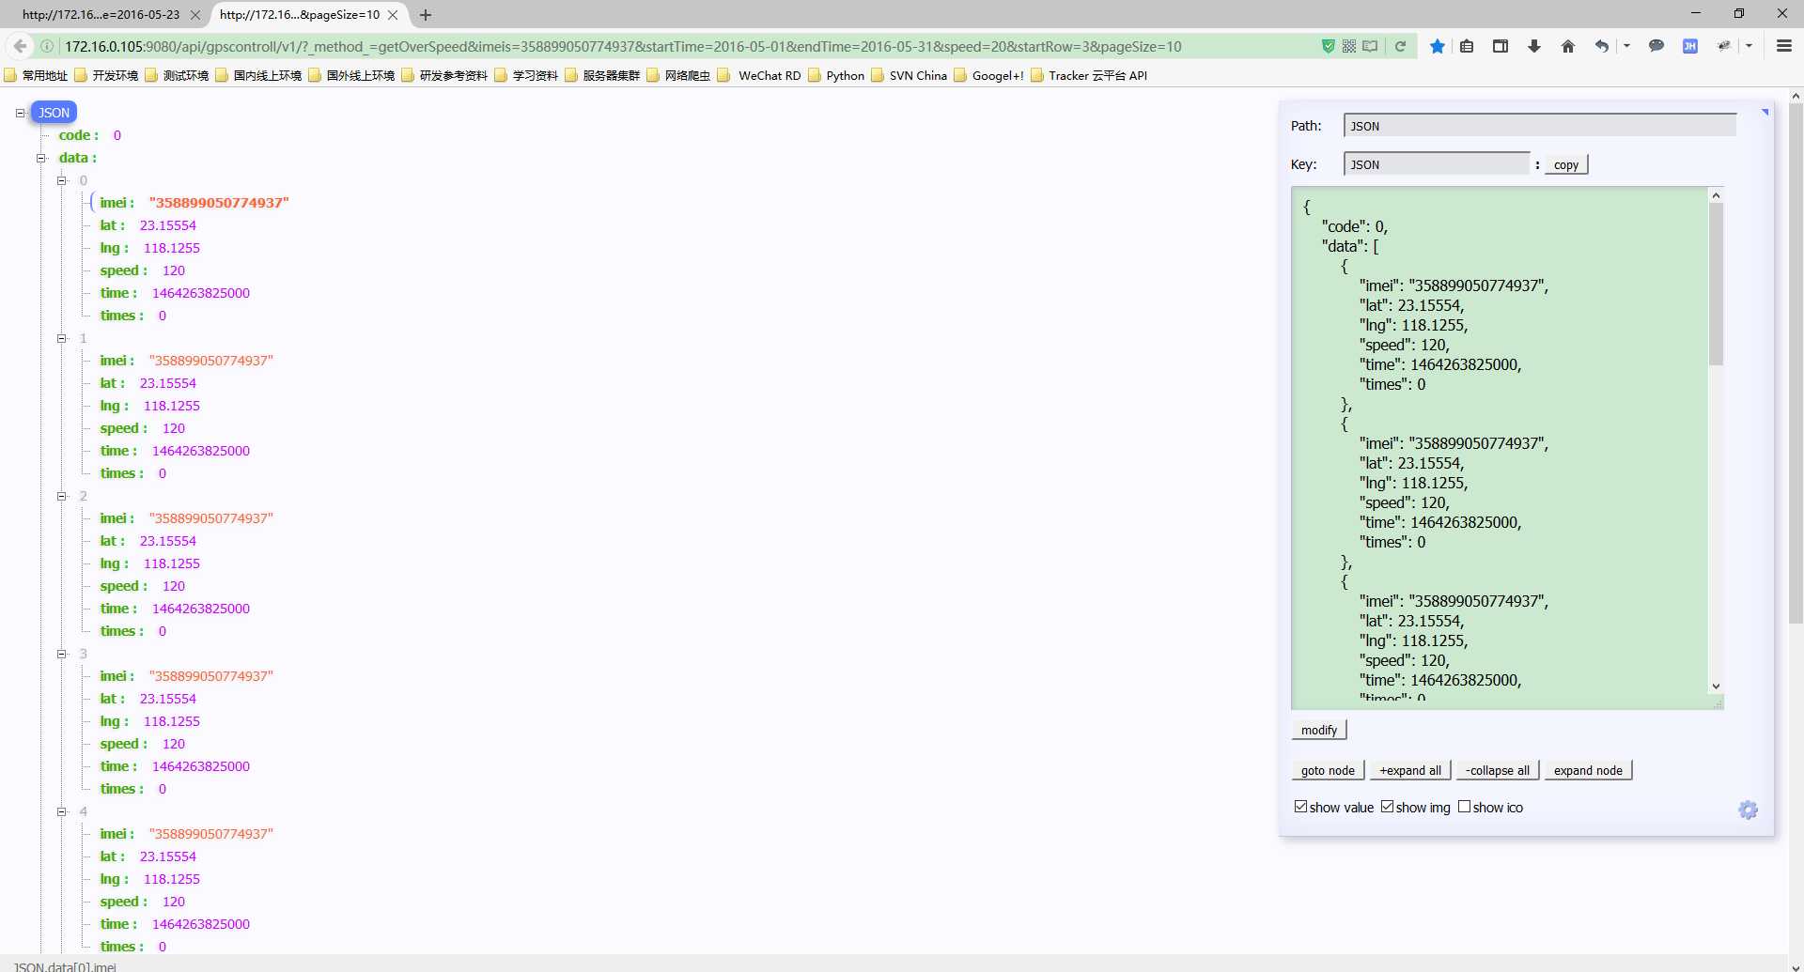
Task: Collapse data item 3
Action: (x=61, y=654)
